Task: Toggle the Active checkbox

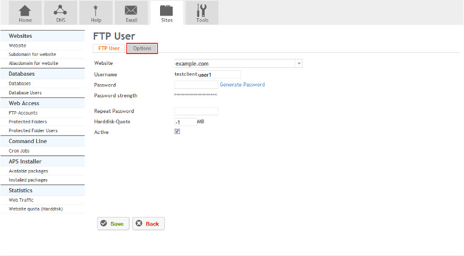Action: pyautogui.click(x=177, y=131)
